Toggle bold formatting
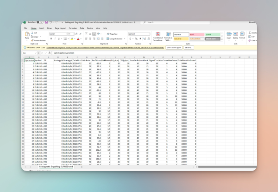The width and height of the screenshot is (278, 192). coord(51,38)
